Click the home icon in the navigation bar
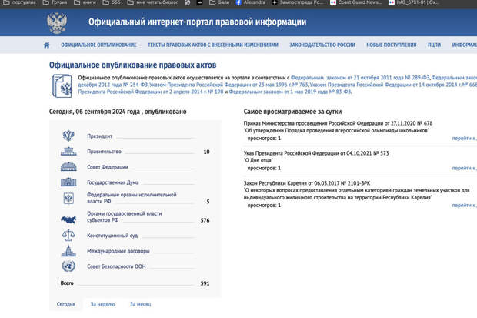Screen dimensions: 477x318 pyautogui.click(x=46, y=45)
